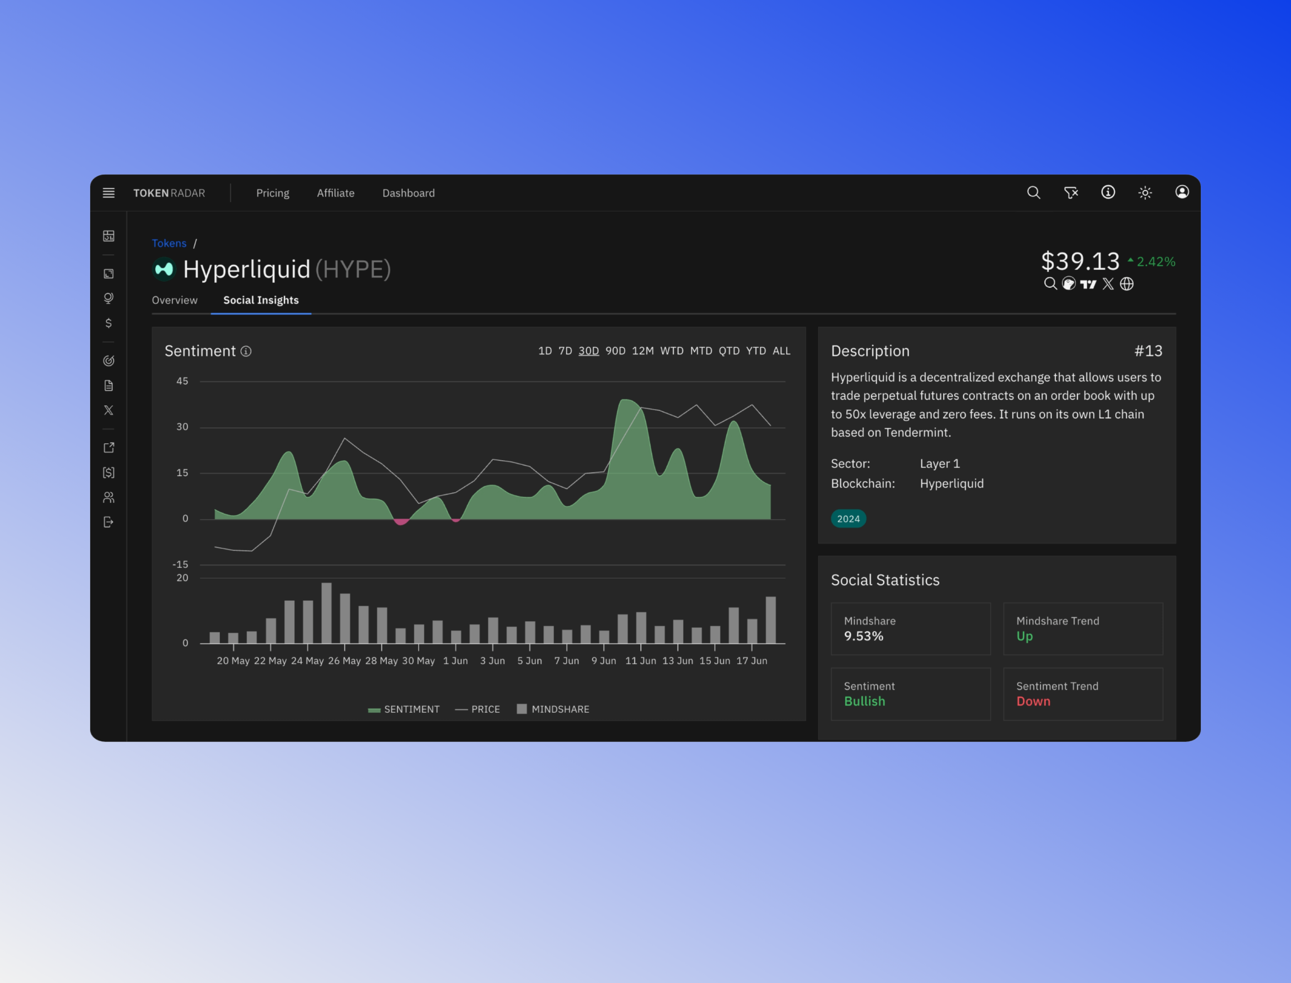Screen dimensions: 1291x983
Task: Select the Social Insights tab
Action: tap(261, 300)
